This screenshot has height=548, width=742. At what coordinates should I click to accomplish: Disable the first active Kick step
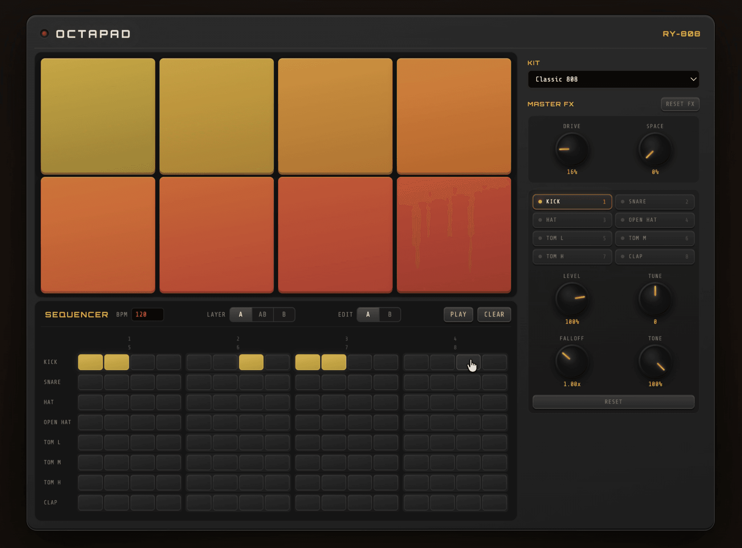(90, 362)
